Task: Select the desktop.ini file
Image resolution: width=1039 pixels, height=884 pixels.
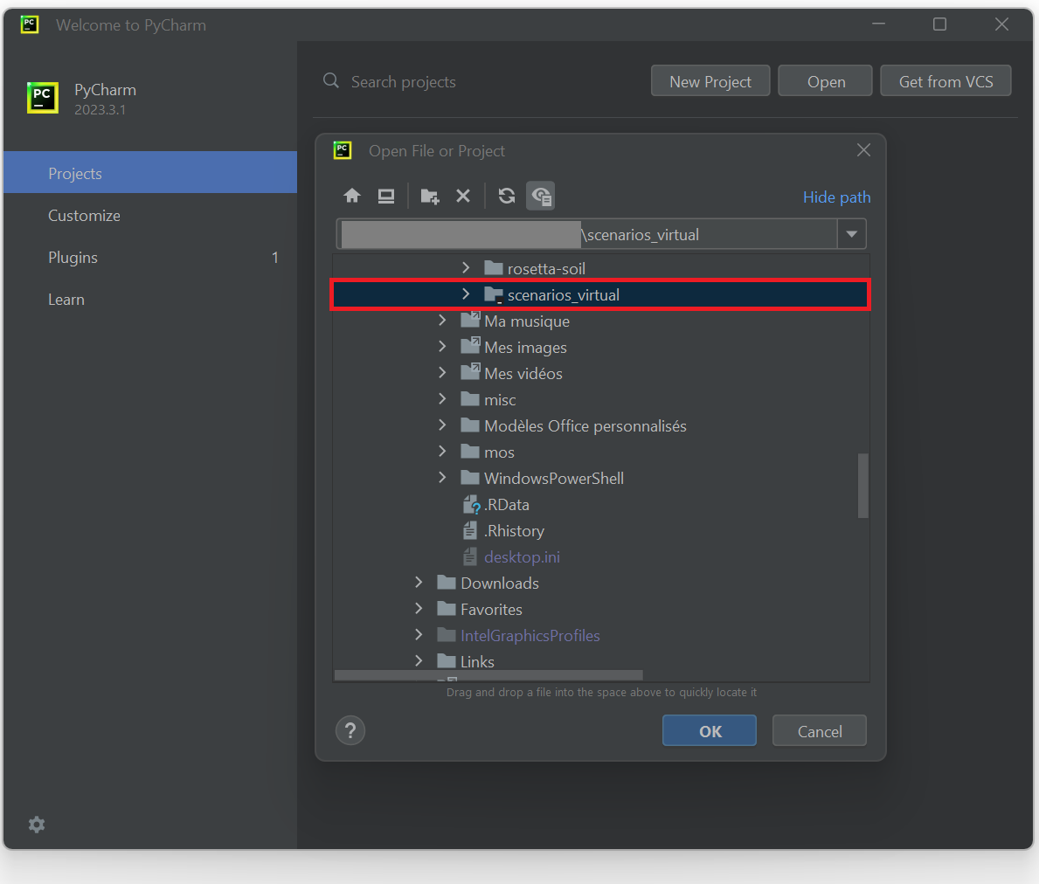Action: (523, 557)
